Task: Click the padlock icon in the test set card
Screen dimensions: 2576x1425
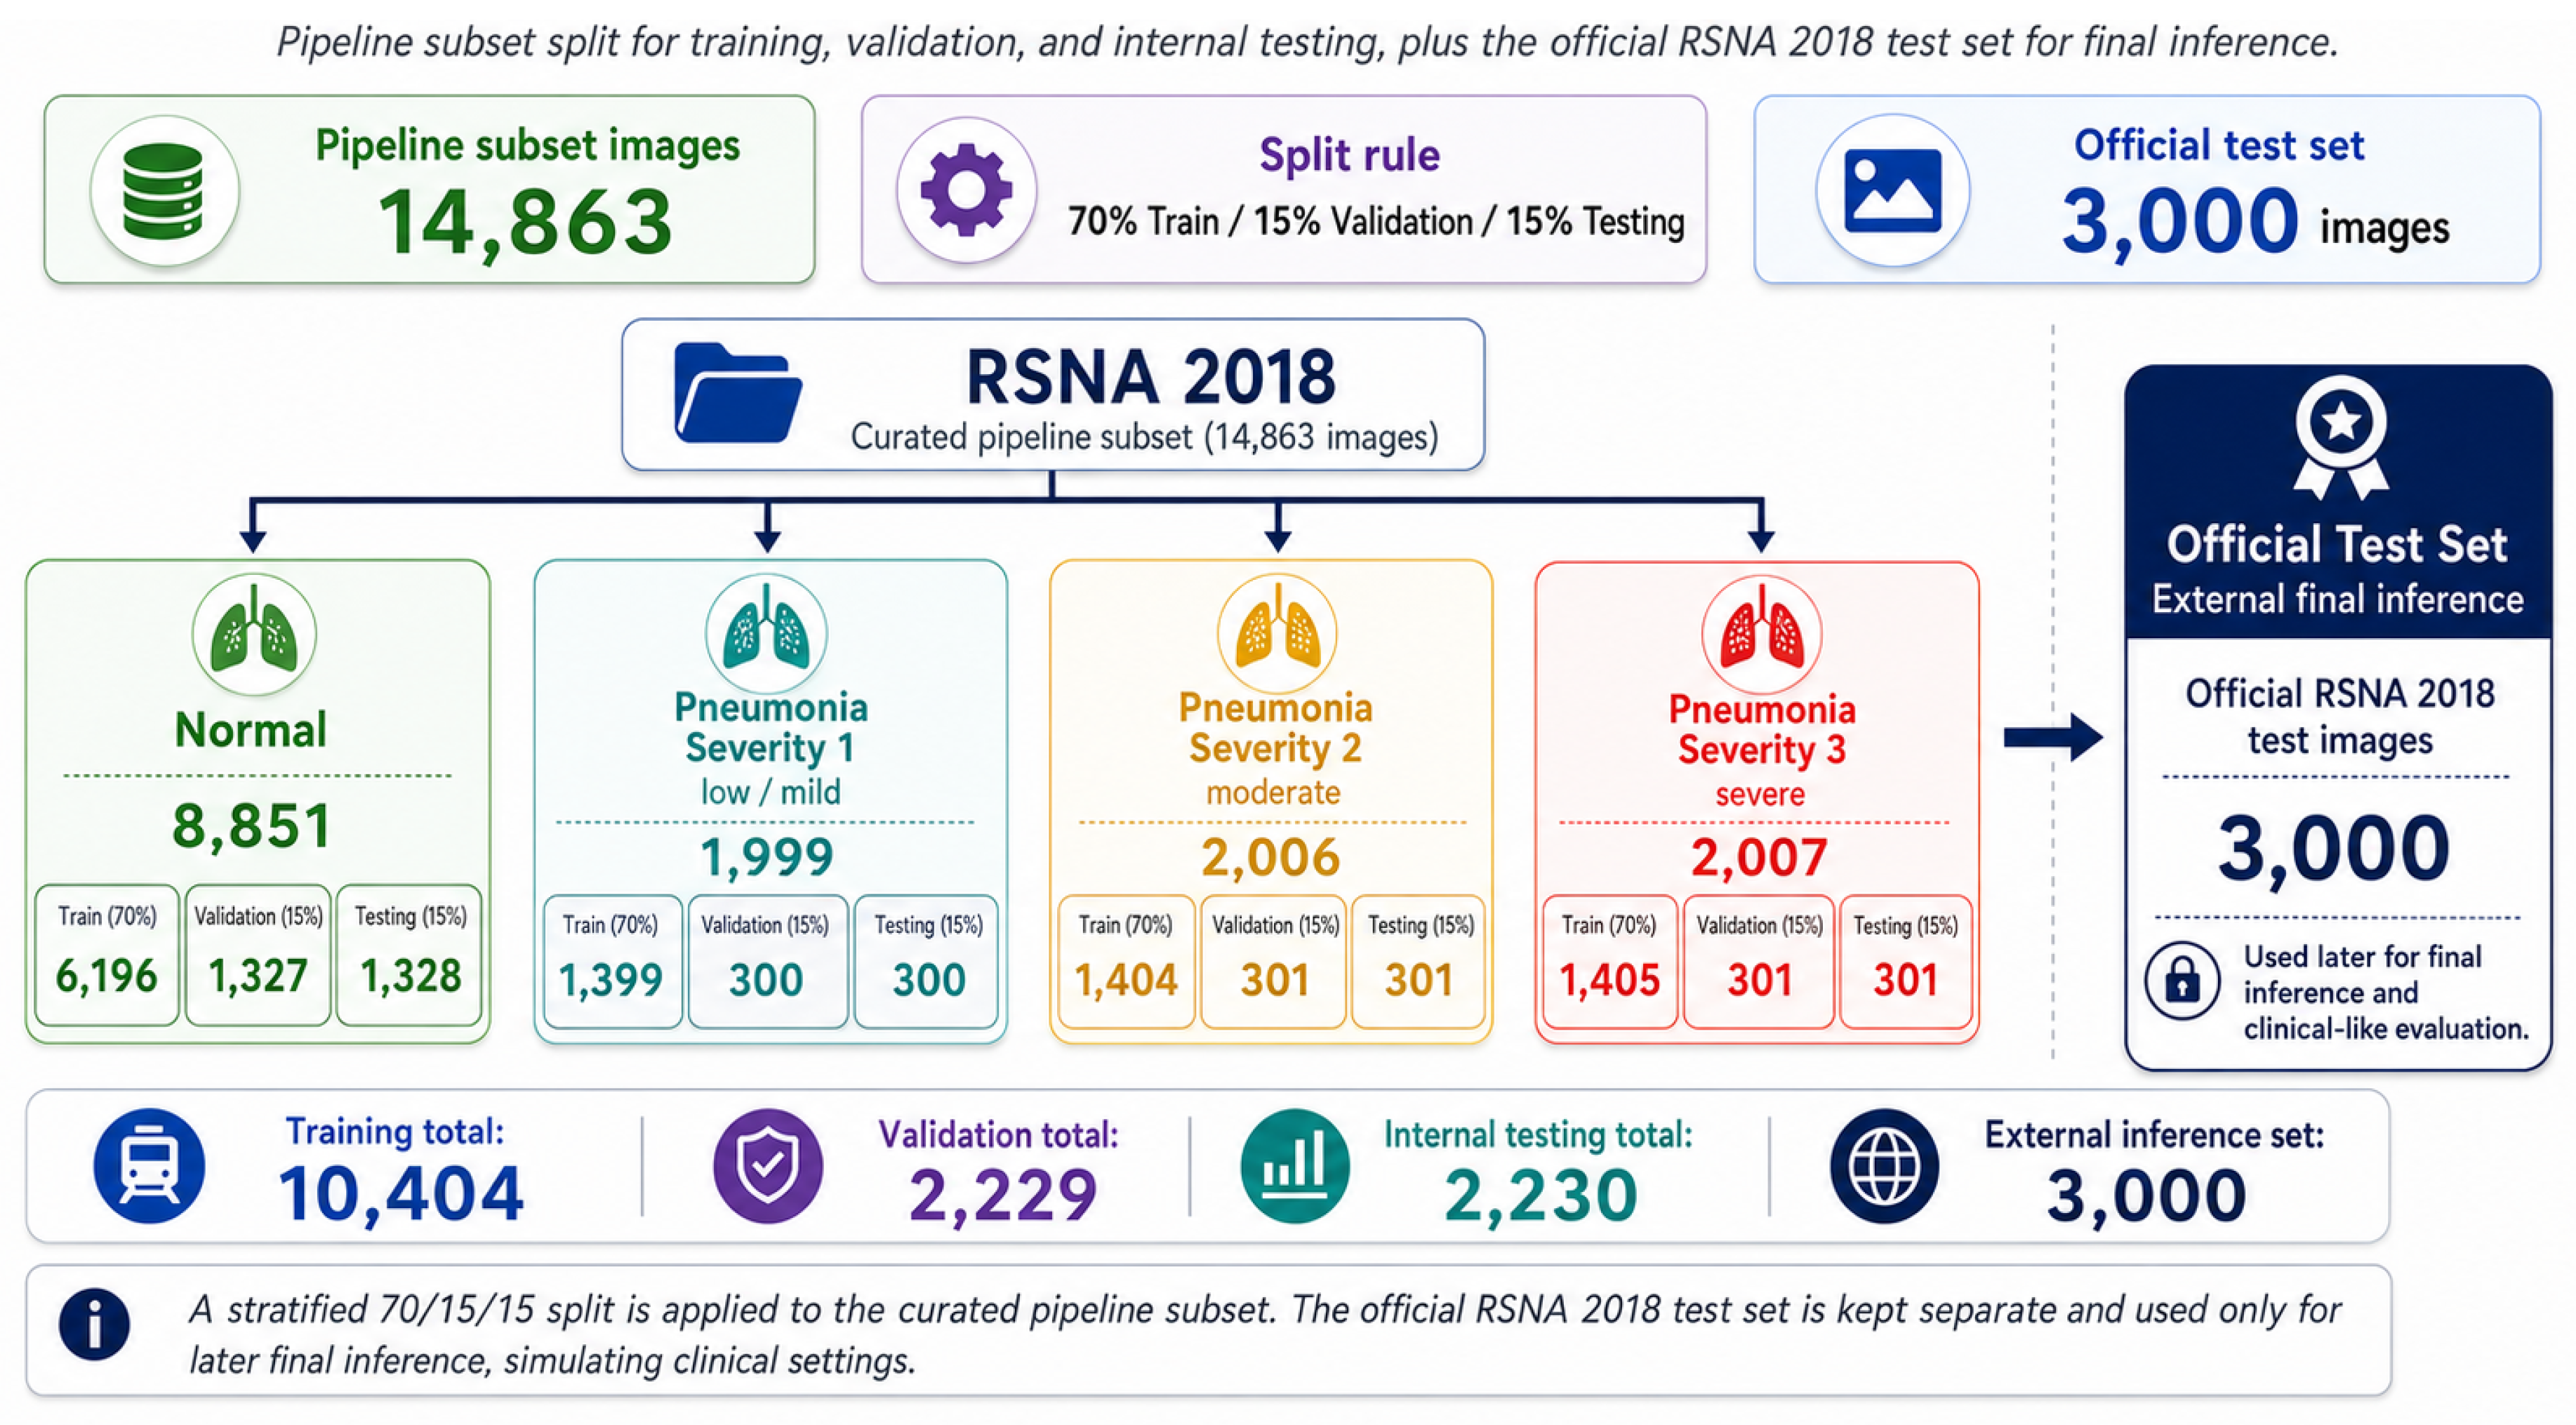Action: pyautogui.click(x=2182, y=980)
